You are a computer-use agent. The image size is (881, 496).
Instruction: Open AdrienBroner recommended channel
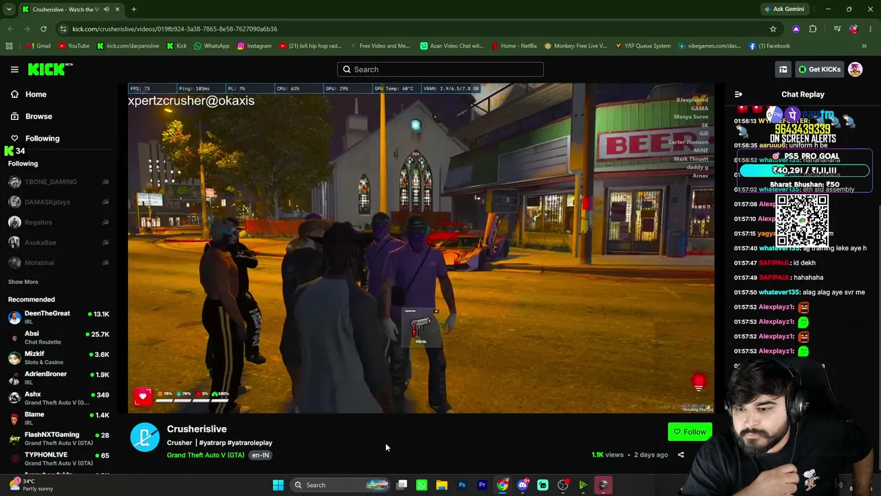coord(59,378)
